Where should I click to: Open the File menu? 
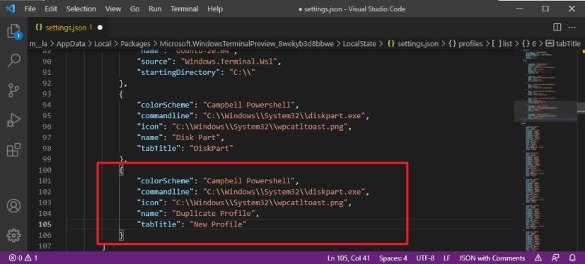30,8
